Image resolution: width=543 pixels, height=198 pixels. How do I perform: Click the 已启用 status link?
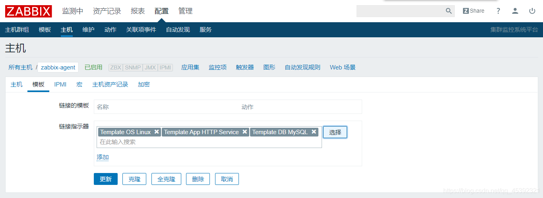pyautogui.click(x=93, y=67)
